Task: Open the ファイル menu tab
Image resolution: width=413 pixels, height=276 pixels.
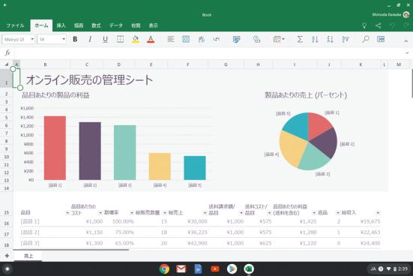Action: pyautogui.click(x=15, y=25)
